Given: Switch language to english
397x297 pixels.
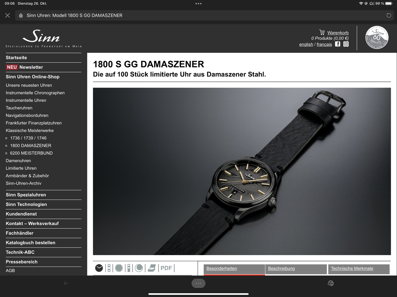Looking at the screenshot, I should (x=306, y=44).
